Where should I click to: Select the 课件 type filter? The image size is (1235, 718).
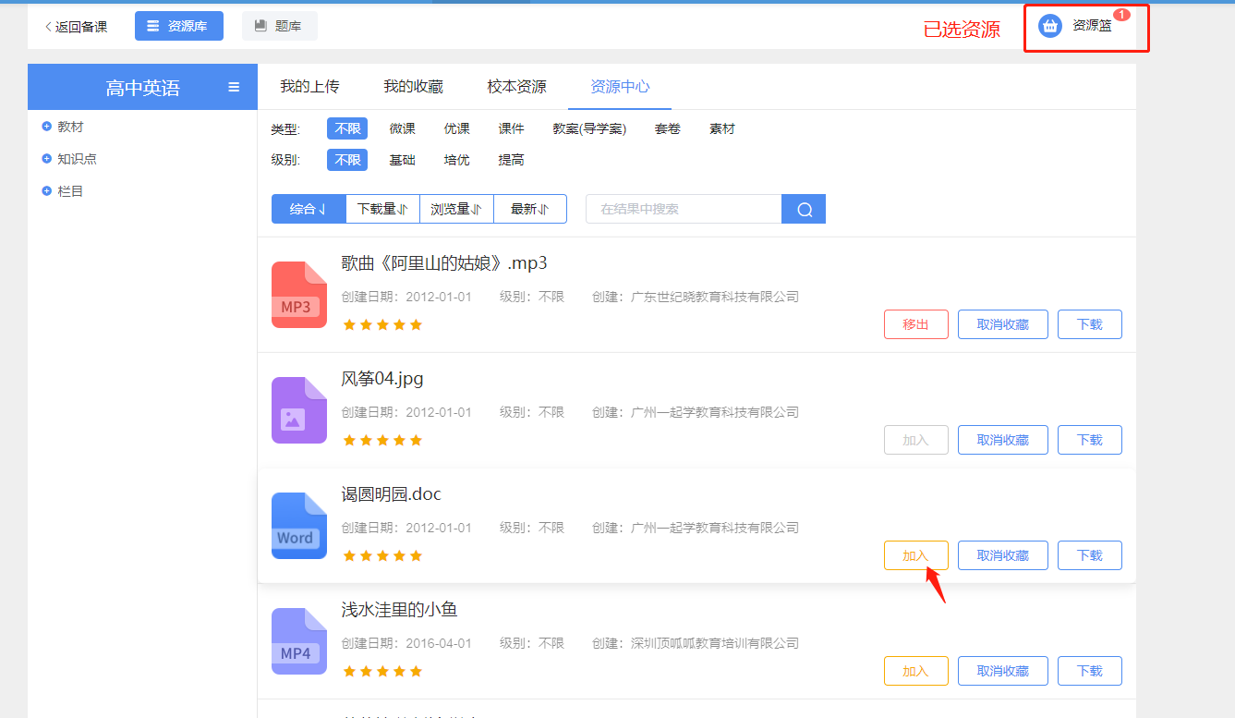[511, 128]
